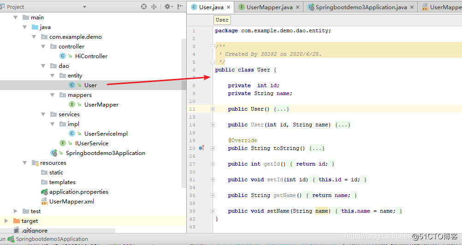Switch to Springbootdemo3Application.java tab

[361, 7]
